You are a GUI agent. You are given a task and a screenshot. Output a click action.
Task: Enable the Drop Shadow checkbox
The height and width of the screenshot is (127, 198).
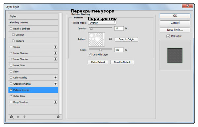coord(11,102)
